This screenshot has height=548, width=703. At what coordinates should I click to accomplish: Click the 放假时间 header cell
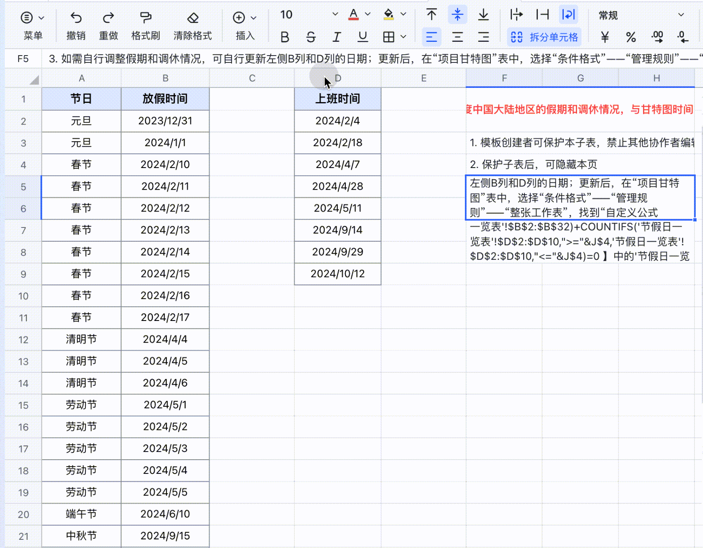(x=165, y=99)
